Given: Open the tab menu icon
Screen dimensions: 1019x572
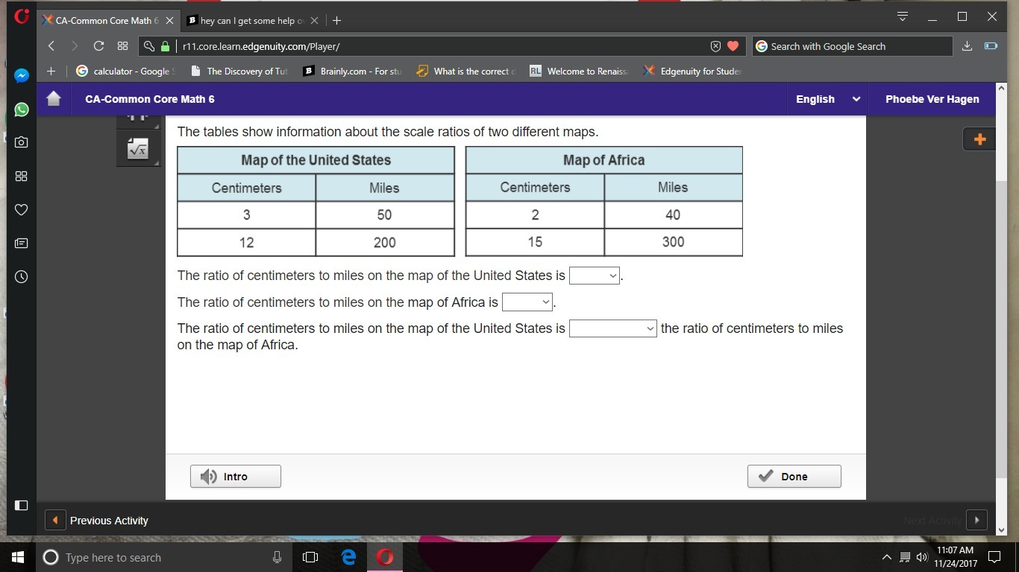Looking at the screenshot, I should tap(902, 16).
